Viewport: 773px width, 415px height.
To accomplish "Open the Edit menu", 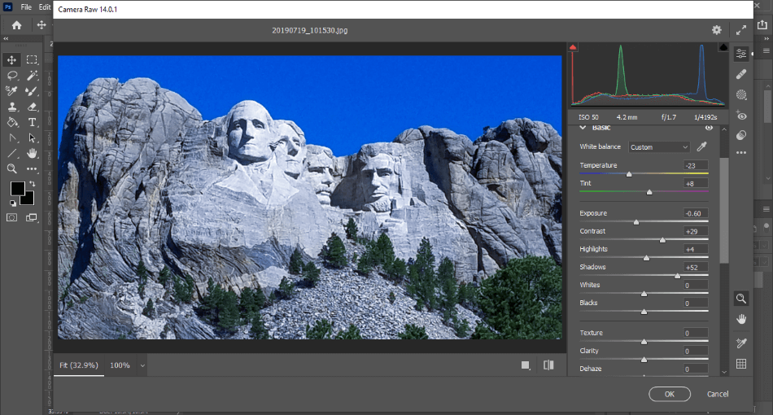I will point(45,7).
